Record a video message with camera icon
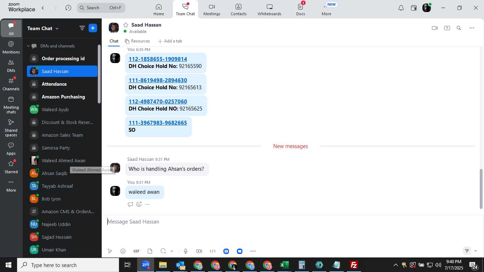 [199, 251]
